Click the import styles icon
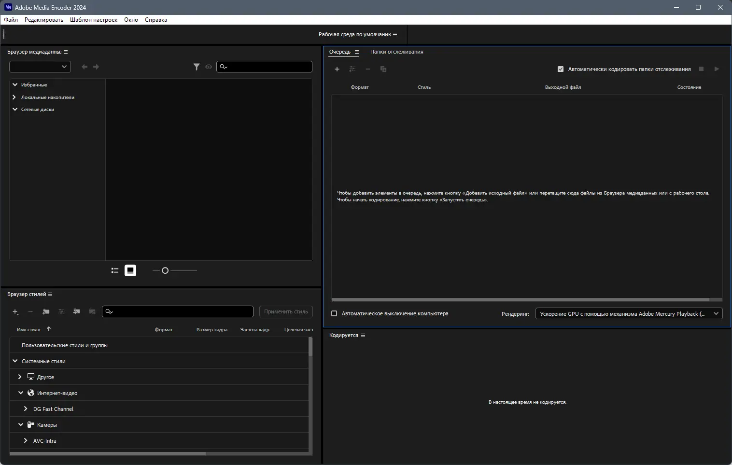 tap(77, 311)
